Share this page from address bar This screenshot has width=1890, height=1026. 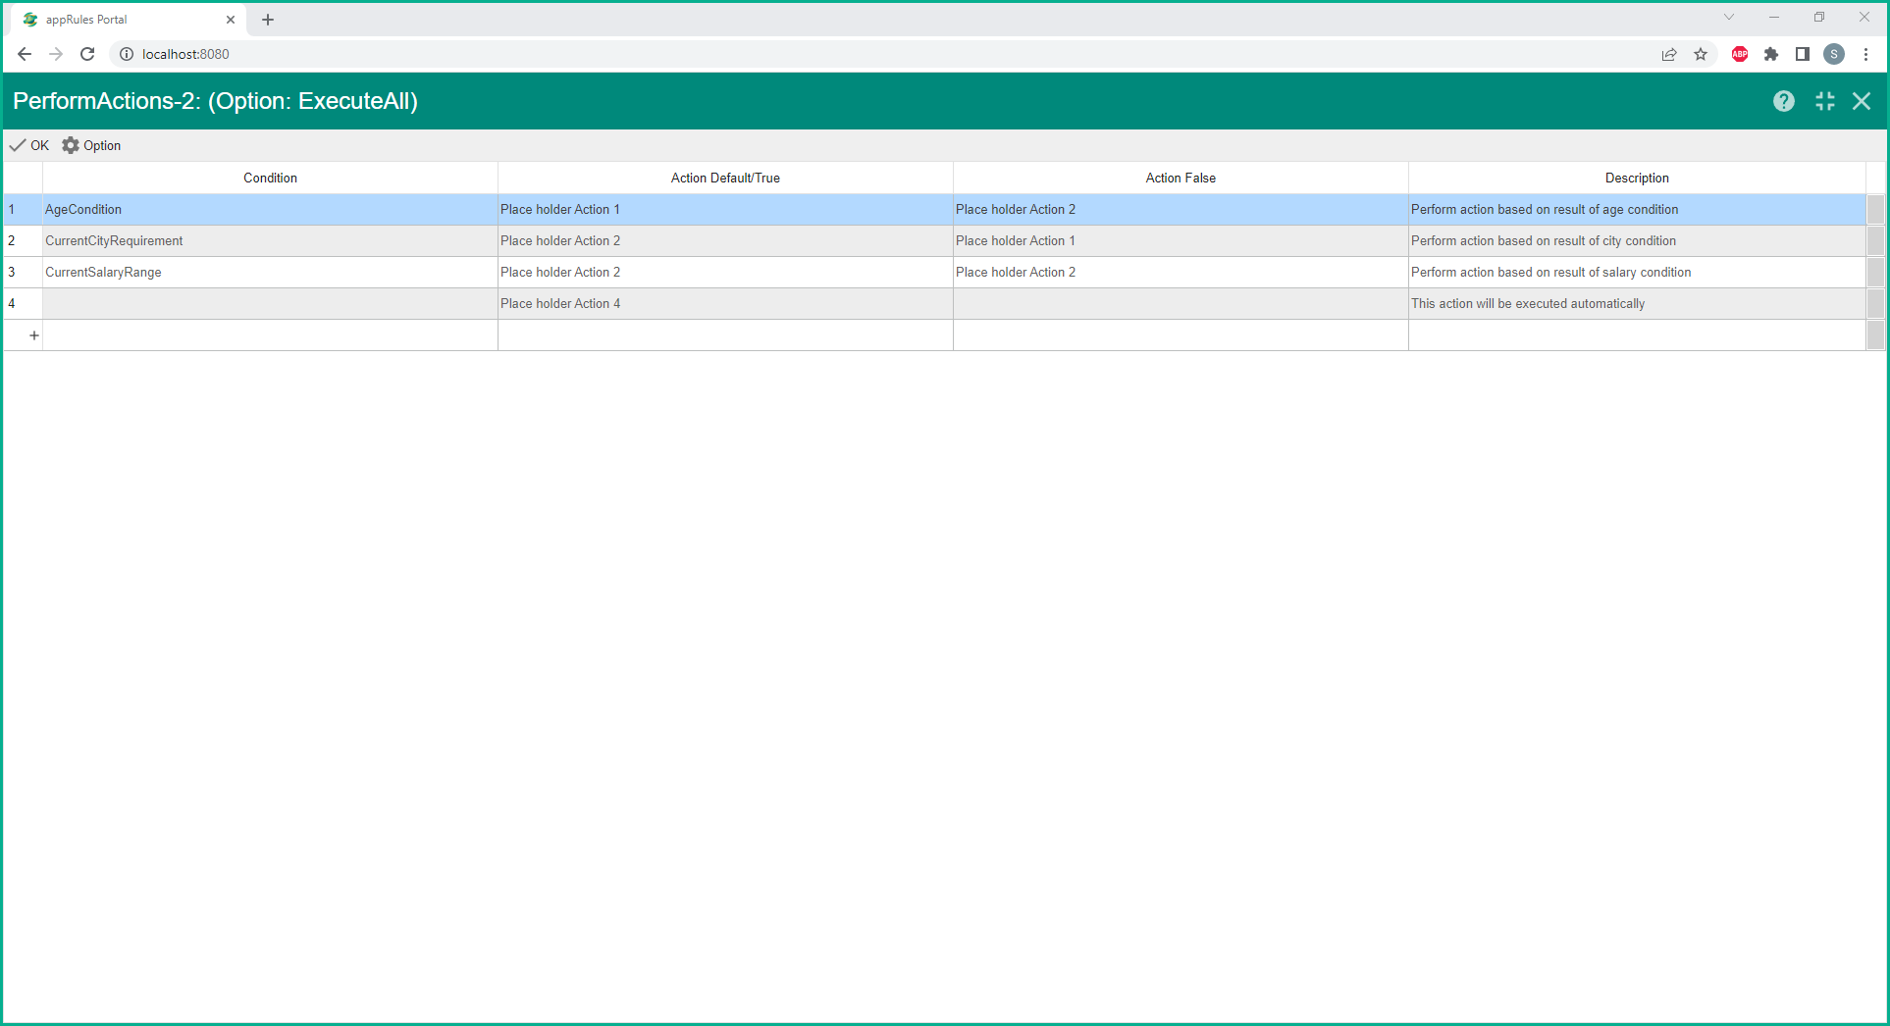[1668, 54]
